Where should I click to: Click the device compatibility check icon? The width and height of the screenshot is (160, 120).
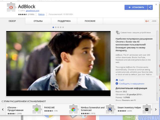click(118, 32)
